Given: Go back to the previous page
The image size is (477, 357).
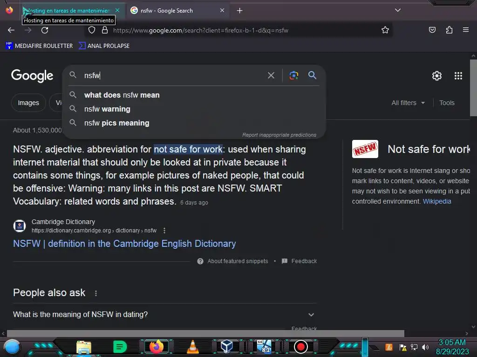Looking at the screenshot, I should [11, 30].
